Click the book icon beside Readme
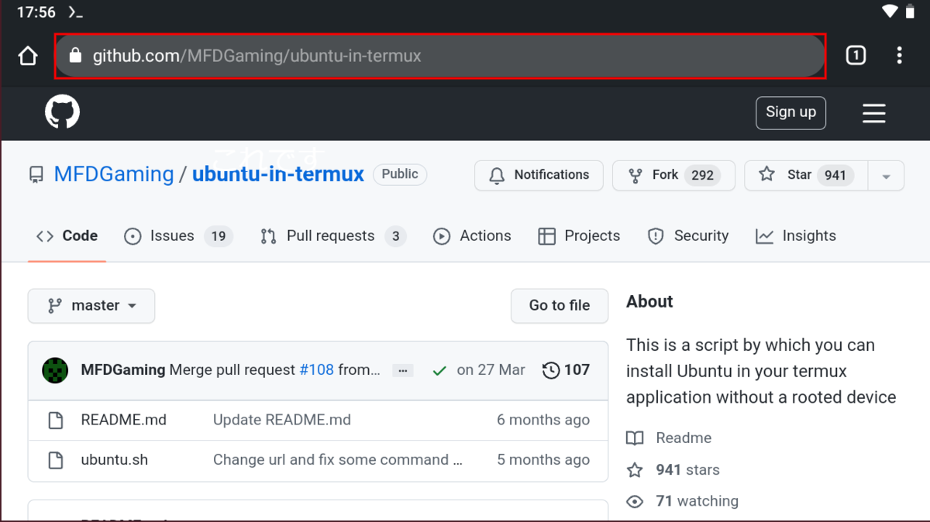Image resolution: width=930 pixels, height=522 pixels. pos(635,438)
